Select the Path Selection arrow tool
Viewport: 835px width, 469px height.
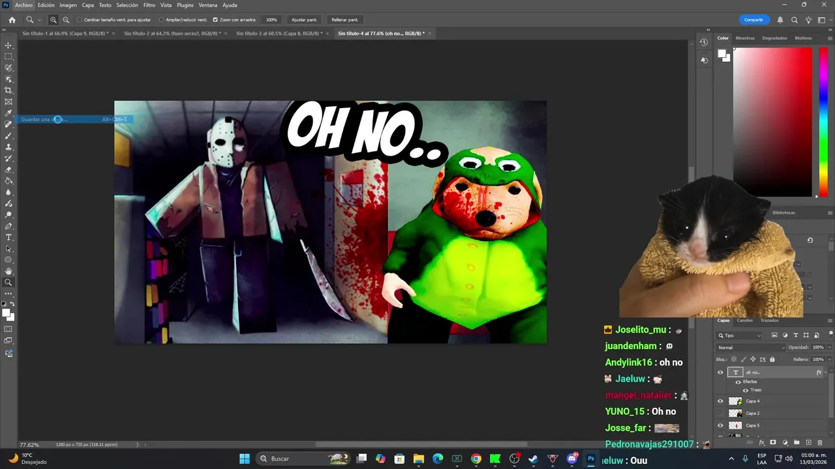[x=8, y=249]
